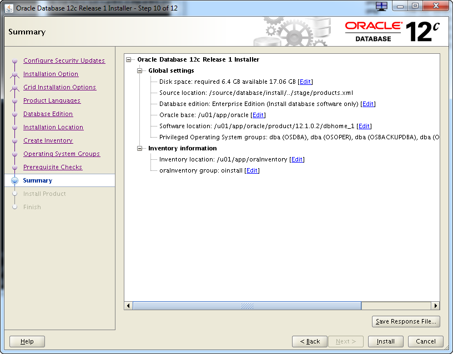453x354 pixels.
Task: Edit the Database edition setting
Action: click(368, 104)
